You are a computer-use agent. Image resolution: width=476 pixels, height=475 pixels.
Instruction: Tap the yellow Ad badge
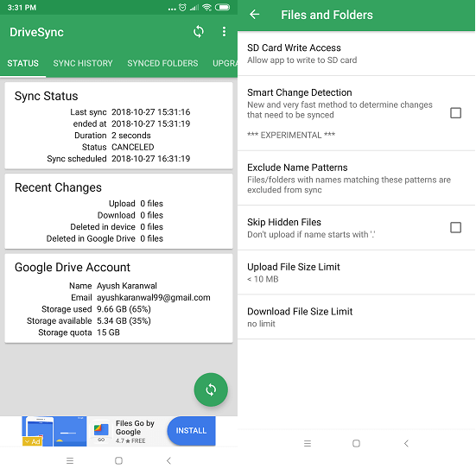point(32,441)
